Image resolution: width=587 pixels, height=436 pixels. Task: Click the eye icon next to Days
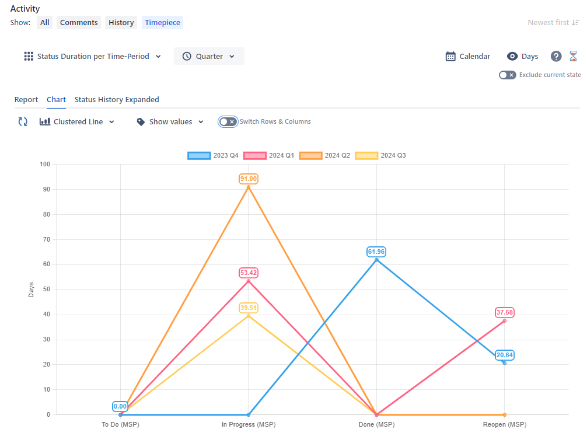(x=512, y=56)
